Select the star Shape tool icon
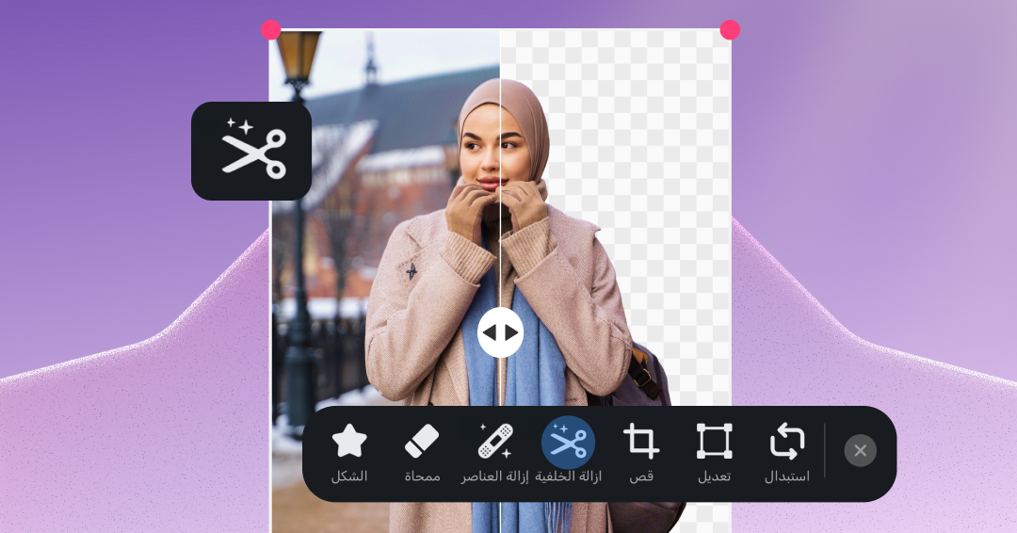1017x533 pixels. click(x=349, y=441)
